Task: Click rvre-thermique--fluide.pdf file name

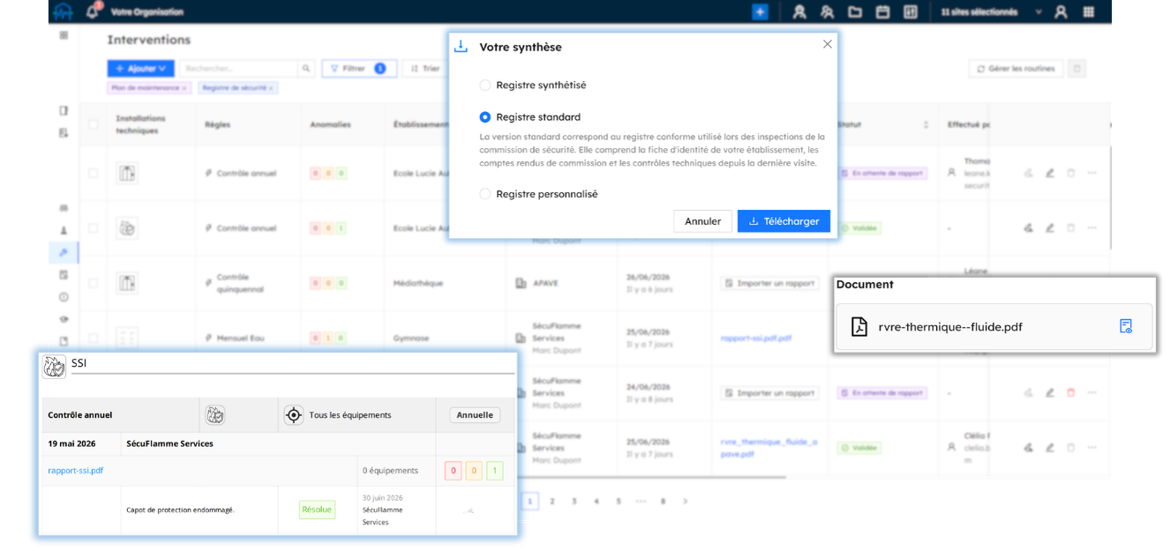Action: click(950, 327)
